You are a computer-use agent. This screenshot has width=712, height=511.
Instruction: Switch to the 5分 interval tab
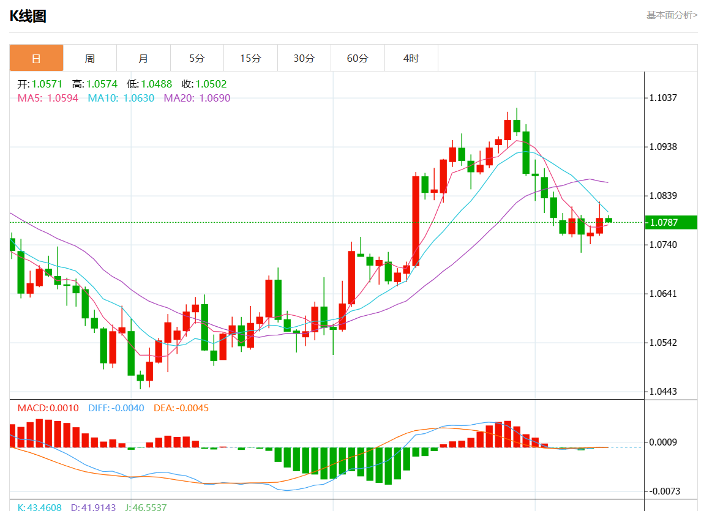click(x=197, y=58)
